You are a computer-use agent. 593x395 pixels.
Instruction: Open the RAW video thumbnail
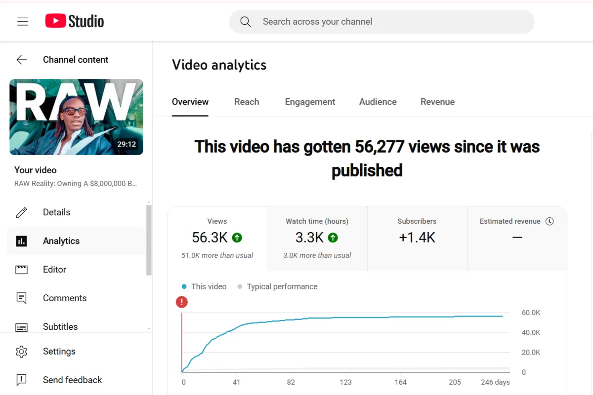tap(77, 117)
